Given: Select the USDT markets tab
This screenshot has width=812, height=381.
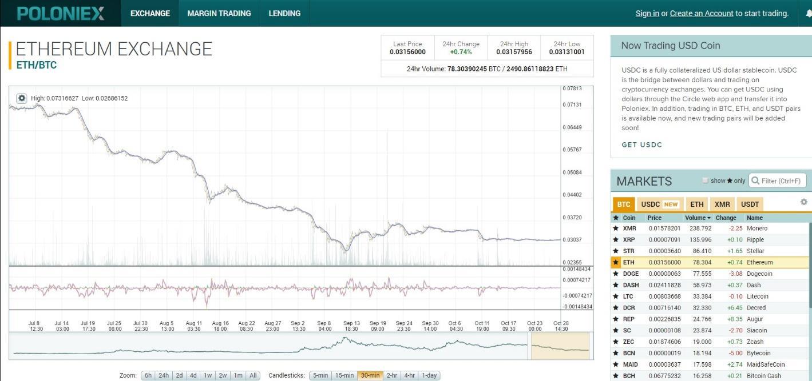Looking at the screenshot, I should coord(750,204).
